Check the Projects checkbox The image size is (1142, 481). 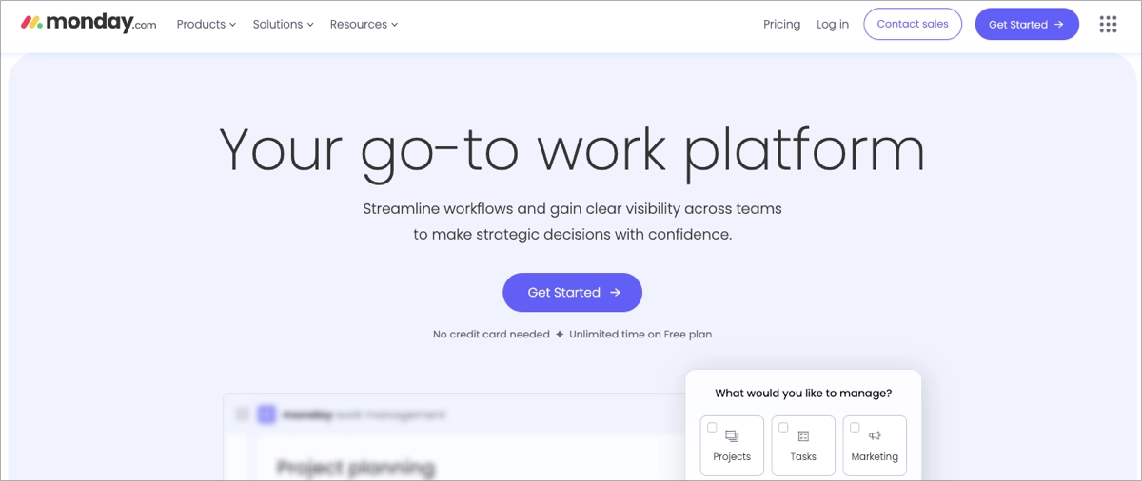[712, 428]
